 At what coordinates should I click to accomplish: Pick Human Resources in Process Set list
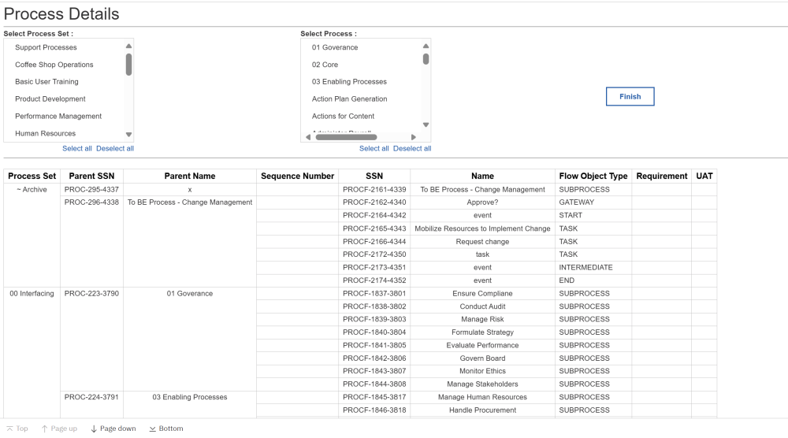(46, 133)
